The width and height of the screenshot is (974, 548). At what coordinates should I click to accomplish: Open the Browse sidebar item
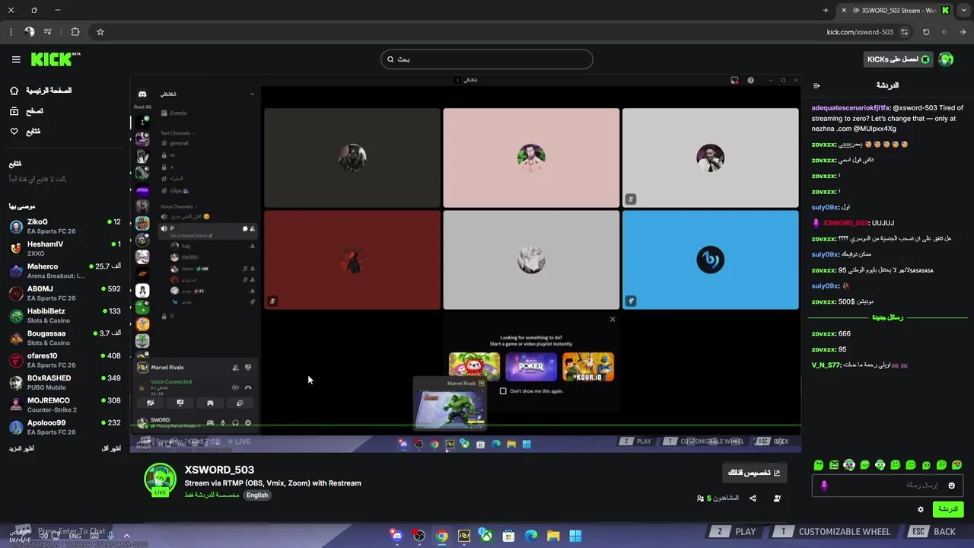pos(27,111)
